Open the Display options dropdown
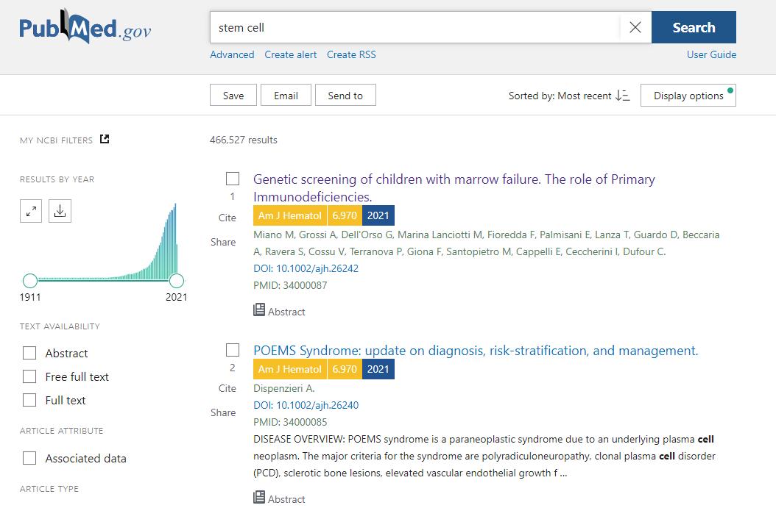 688,96
